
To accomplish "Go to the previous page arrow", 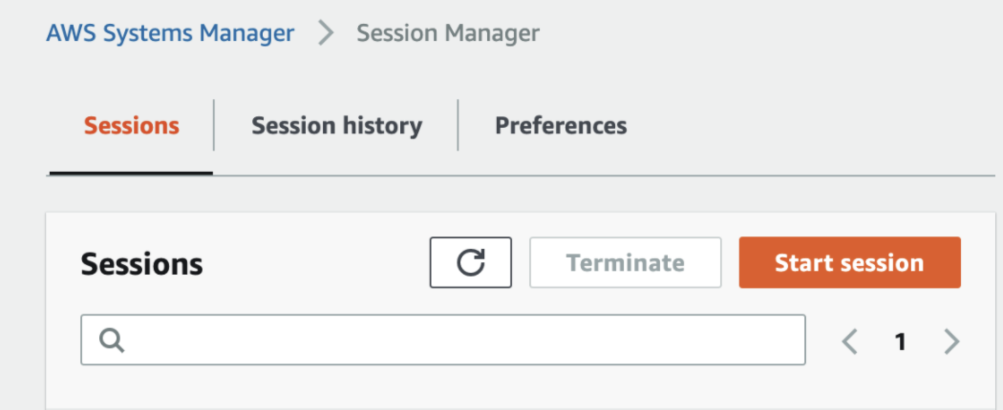I will coord(850,341).
